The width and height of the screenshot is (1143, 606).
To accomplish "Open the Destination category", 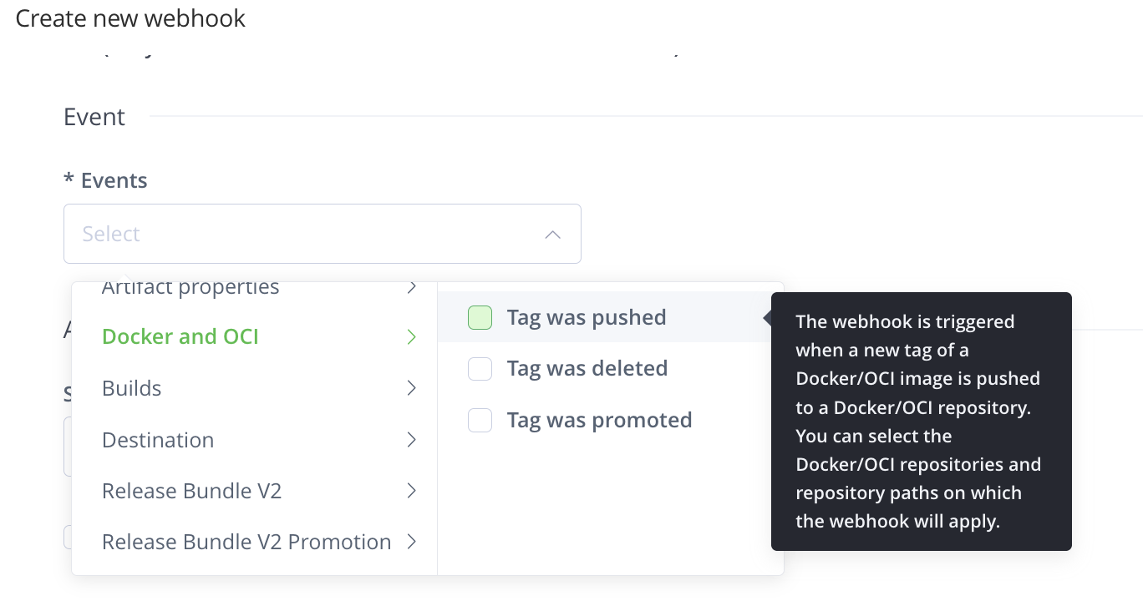I will tap(158, 440).
